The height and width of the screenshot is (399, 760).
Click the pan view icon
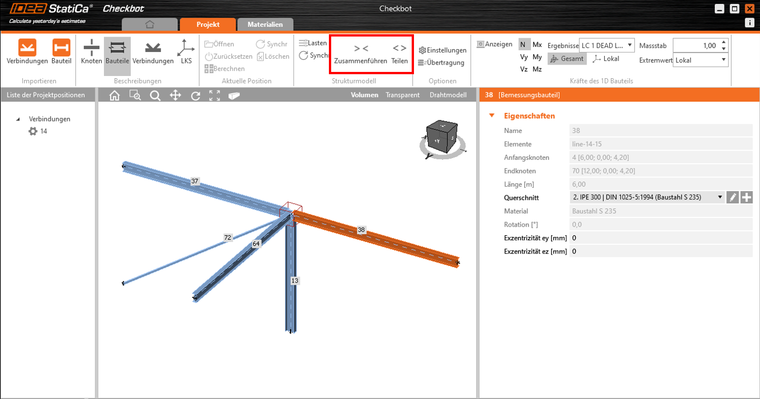[175, 95]
